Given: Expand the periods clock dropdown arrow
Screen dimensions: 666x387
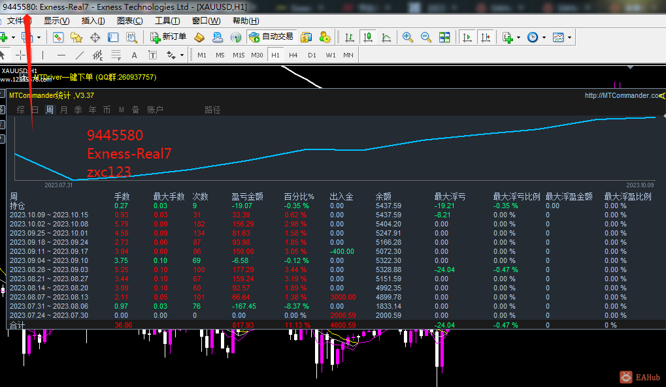Looking at the screenshot, I should pos(544,38).
